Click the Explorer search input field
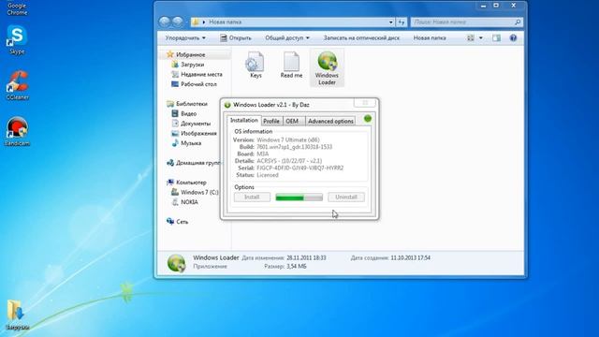Image resolution: width=599 pixels, height=337 pixels. point(462,22)
